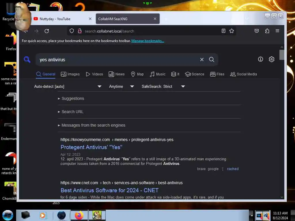Viewport: 295px width, 221px height.
Task: Open the Firefox desktop shortcut
Action: click(x=11, y=41)
